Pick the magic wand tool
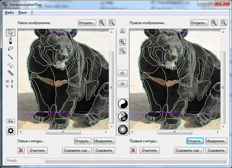The width and height of the screenshot is (232, 168). click(x=11, y=56)
